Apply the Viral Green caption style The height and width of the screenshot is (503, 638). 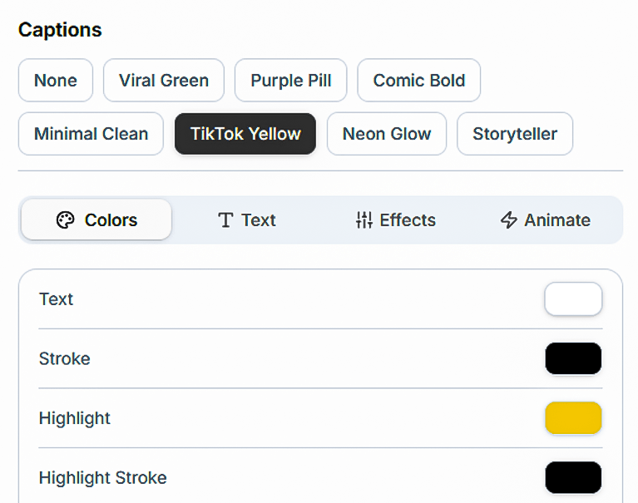(x=164, y=81)
